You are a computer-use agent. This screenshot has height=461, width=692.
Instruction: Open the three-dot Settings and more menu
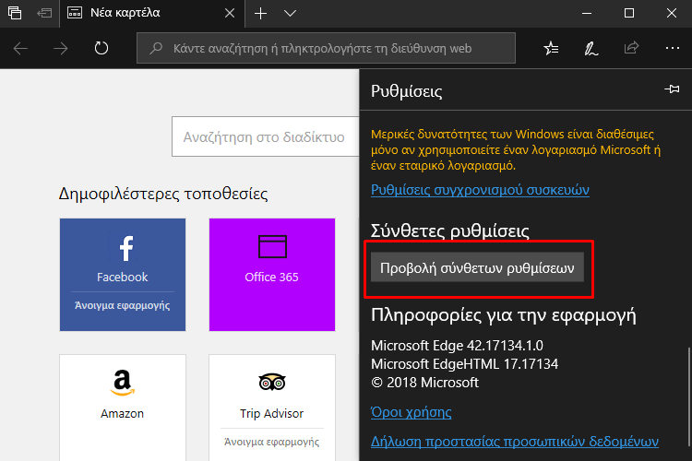pos(672,48)
